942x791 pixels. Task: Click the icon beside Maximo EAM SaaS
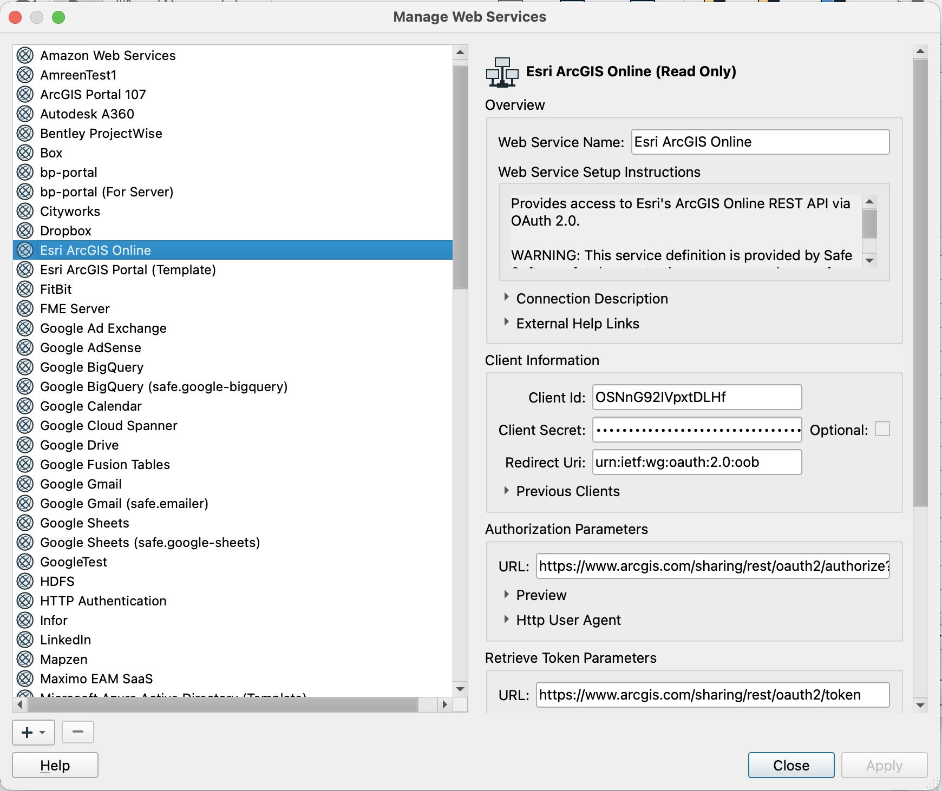tap(25, 678)
